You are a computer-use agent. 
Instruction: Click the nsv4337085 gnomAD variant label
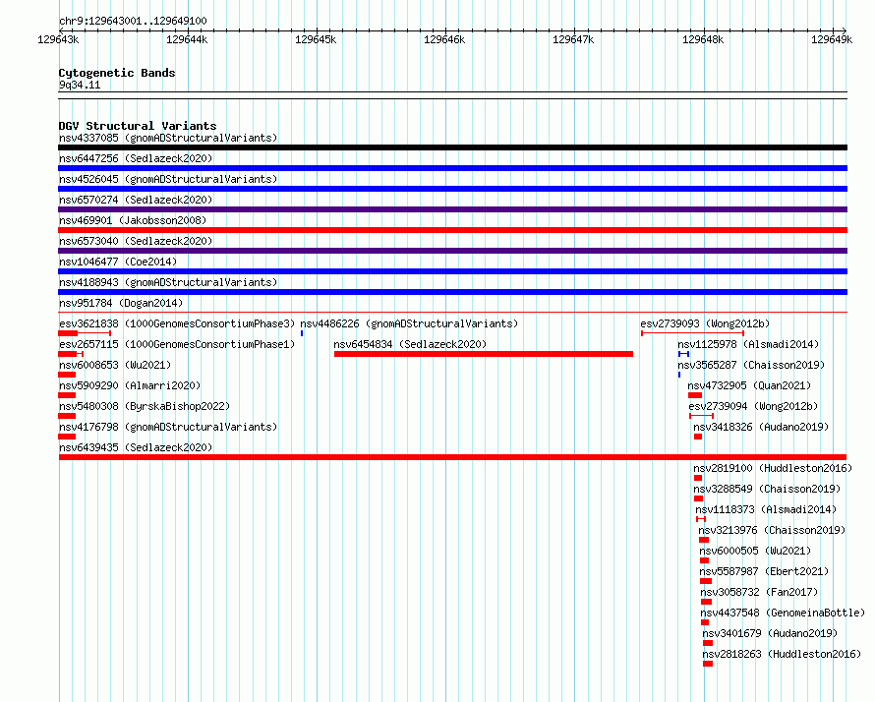tap(168, 138)
